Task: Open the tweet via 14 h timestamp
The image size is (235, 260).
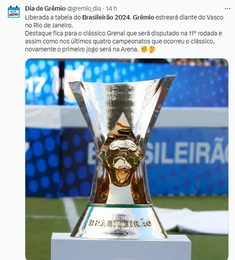Action: click(111, 8)
